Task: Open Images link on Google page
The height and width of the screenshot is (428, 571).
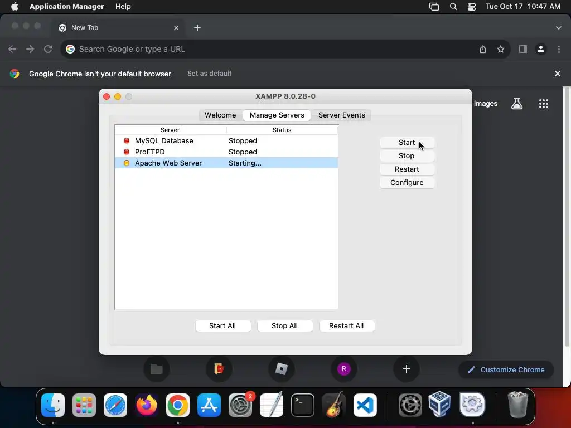Action: pyautogui.click(x=486, y=104)
